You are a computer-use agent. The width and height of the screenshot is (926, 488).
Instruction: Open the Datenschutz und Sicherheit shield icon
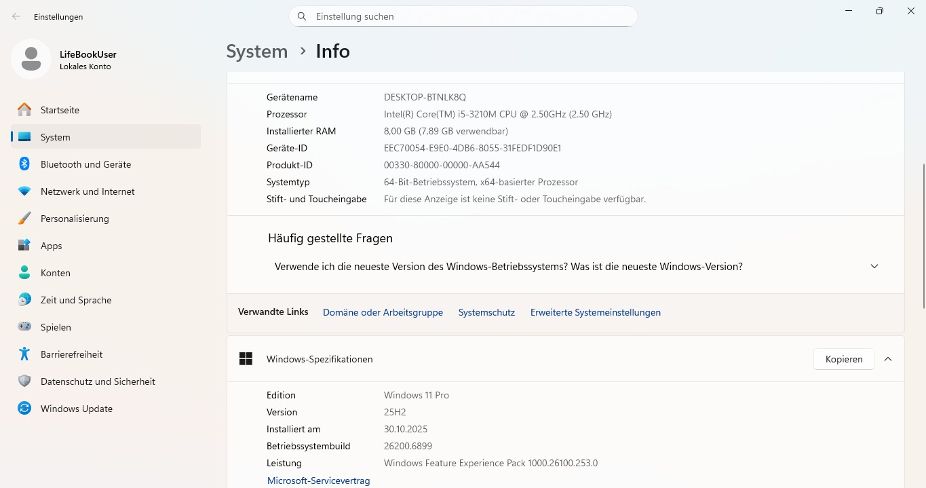24,381
